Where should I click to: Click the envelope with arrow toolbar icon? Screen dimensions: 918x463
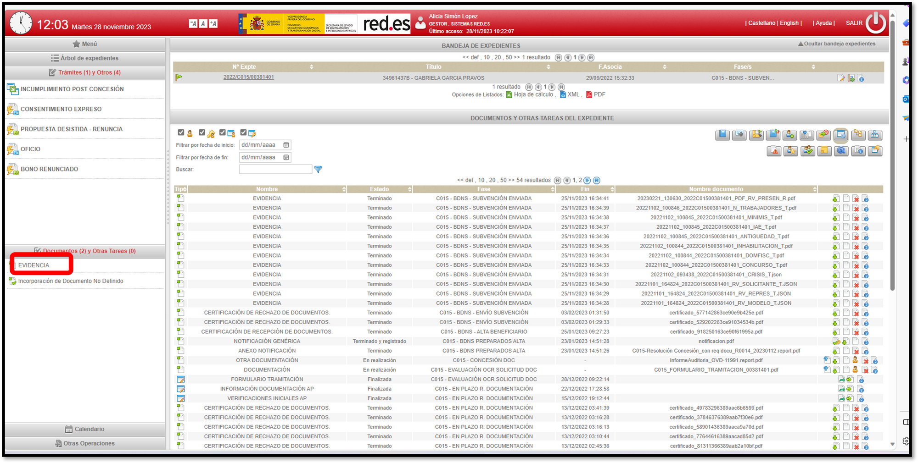click(739, 135)
